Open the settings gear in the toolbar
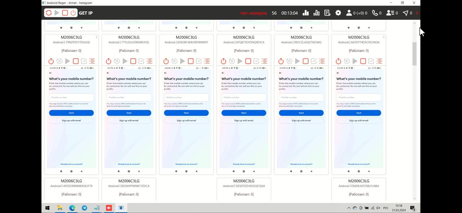The image size is (462, 213). [338, 13]
